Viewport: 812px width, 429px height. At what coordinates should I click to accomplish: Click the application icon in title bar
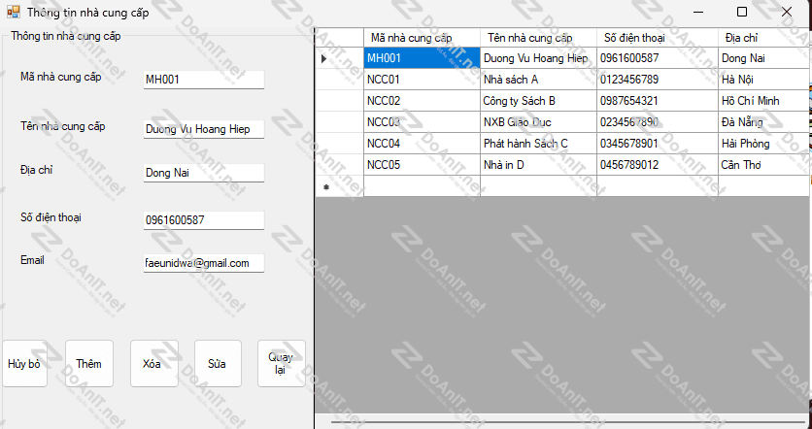pyautogui.click(x=12, y=13)
